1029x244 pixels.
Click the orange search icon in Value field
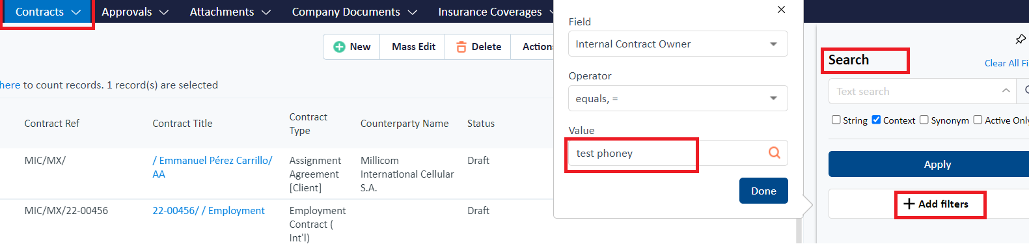pyautogui.click(x=775, y=152)
